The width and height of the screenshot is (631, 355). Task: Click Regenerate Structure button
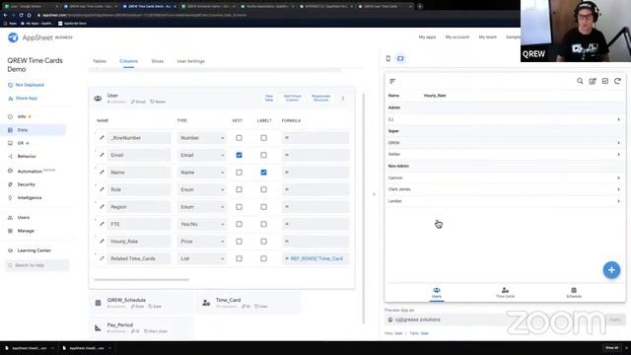coord(321,98)
